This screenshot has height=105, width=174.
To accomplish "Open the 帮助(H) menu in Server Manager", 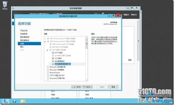I will click(134, 15).
